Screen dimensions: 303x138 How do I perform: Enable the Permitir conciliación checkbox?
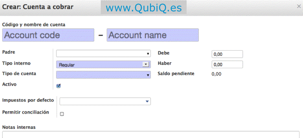coord(62,114)
